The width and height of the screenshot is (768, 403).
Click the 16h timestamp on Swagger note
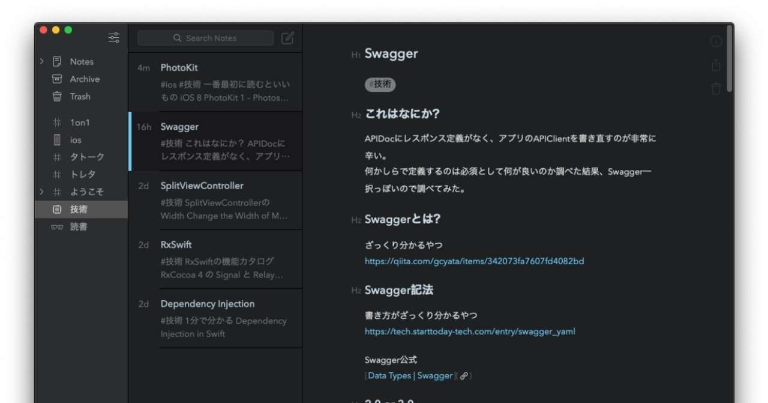[x=144, y=127]
